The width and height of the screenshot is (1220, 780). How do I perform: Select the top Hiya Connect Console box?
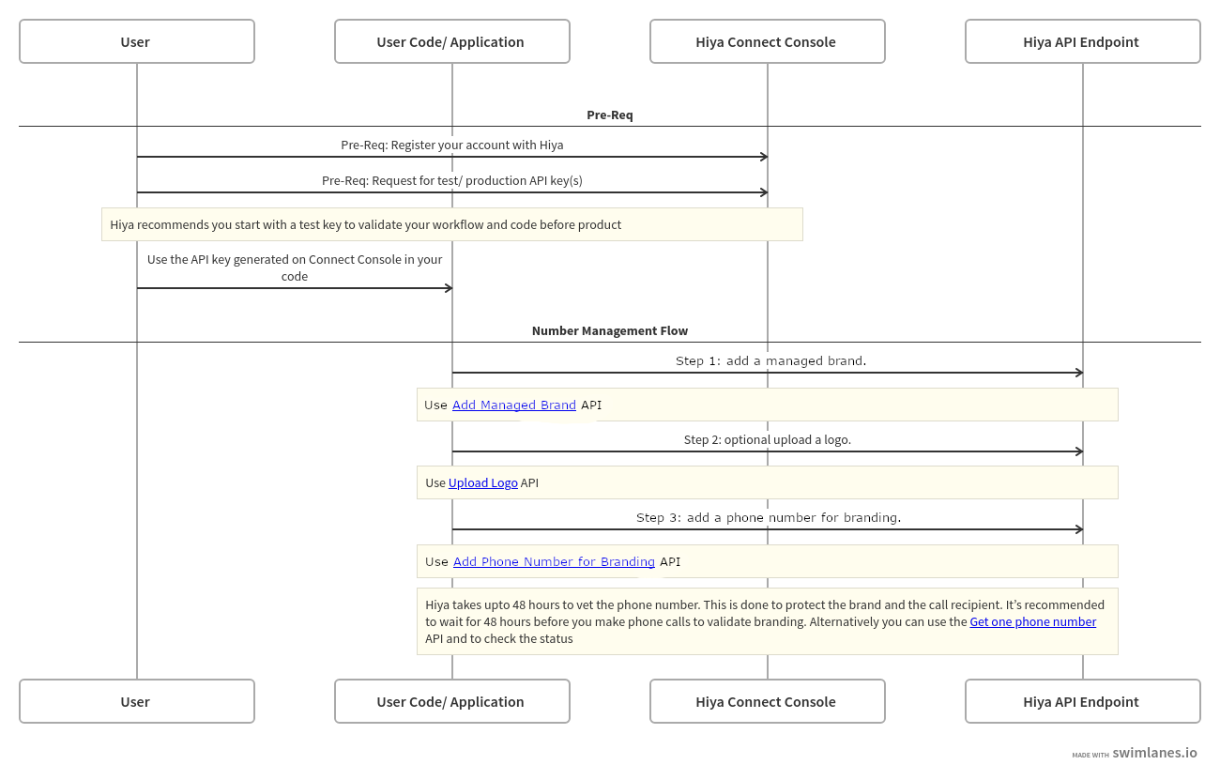(768, 42)
